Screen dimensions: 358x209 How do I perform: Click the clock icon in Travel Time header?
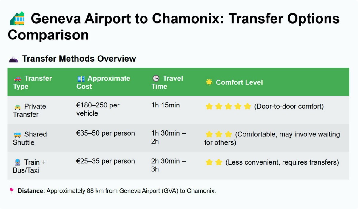pyautogui.click(x=156, y=79)
